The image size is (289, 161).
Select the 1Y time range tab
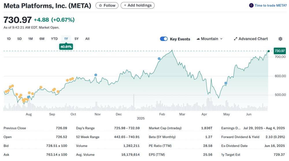click(x=66, y=39)
